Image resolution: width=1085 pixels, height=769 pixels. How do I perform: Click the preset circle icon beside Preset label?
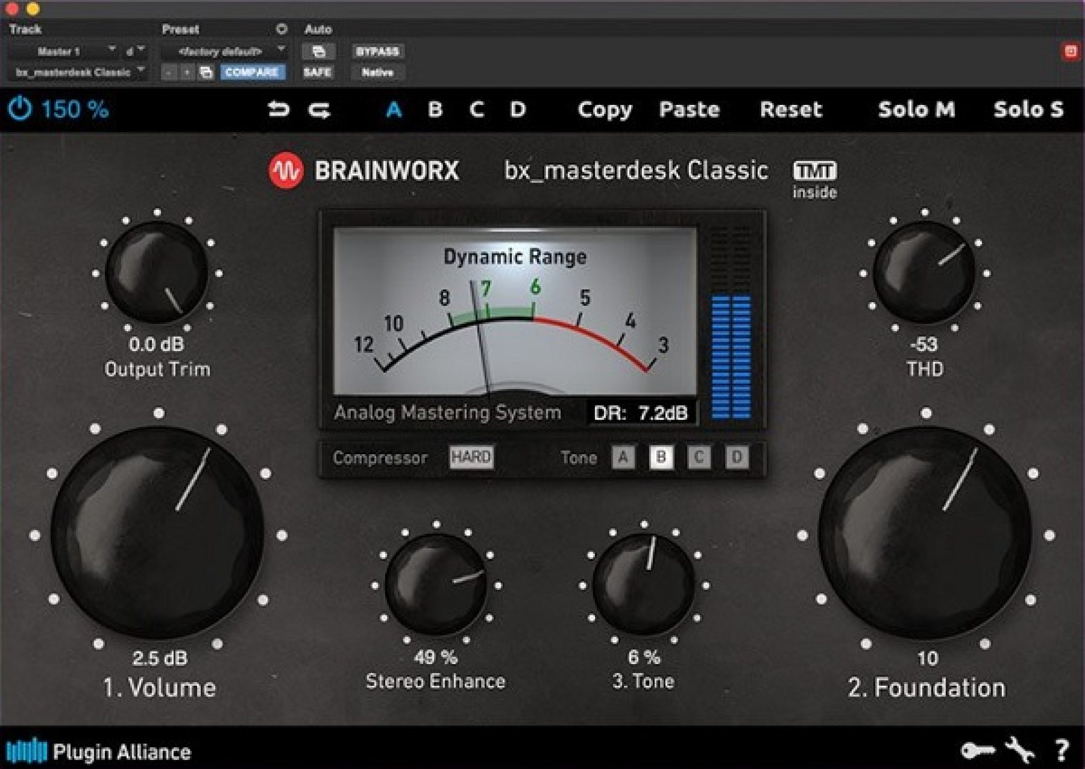[x=282, y=29]
